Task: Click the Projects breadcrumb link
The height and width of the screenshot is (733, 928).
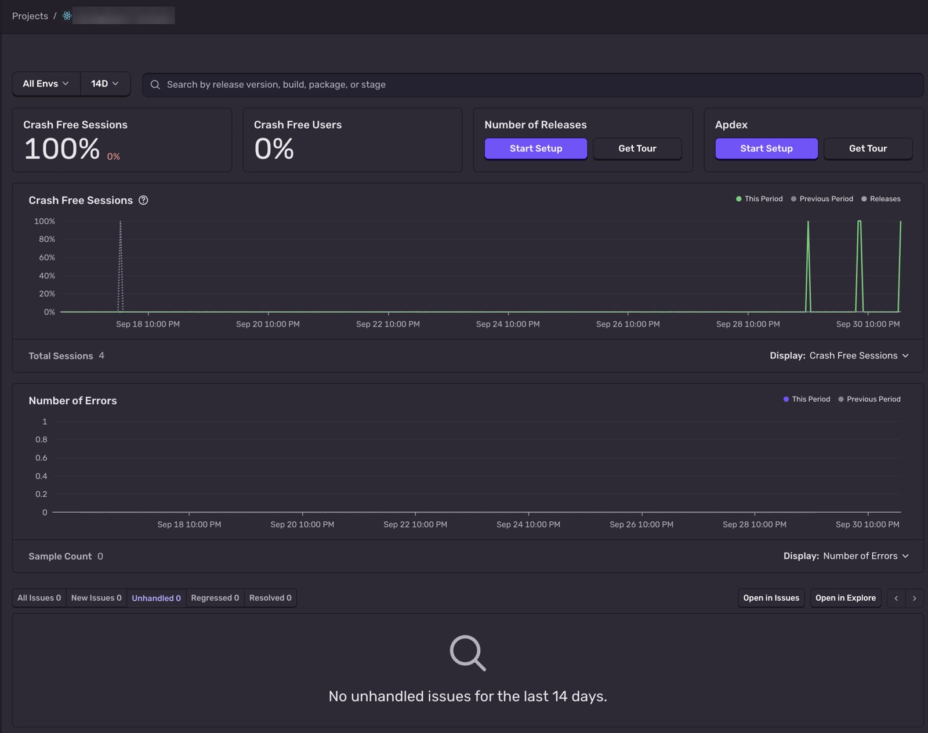Action: point(30,16)
